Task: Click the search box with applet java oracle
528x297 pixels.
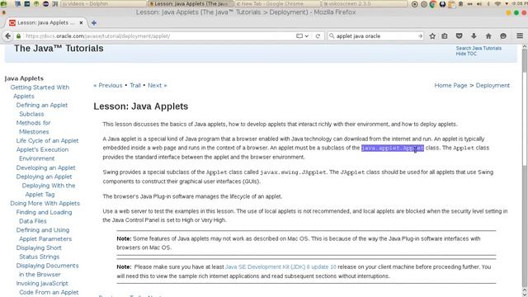Action: coord(375,35)
